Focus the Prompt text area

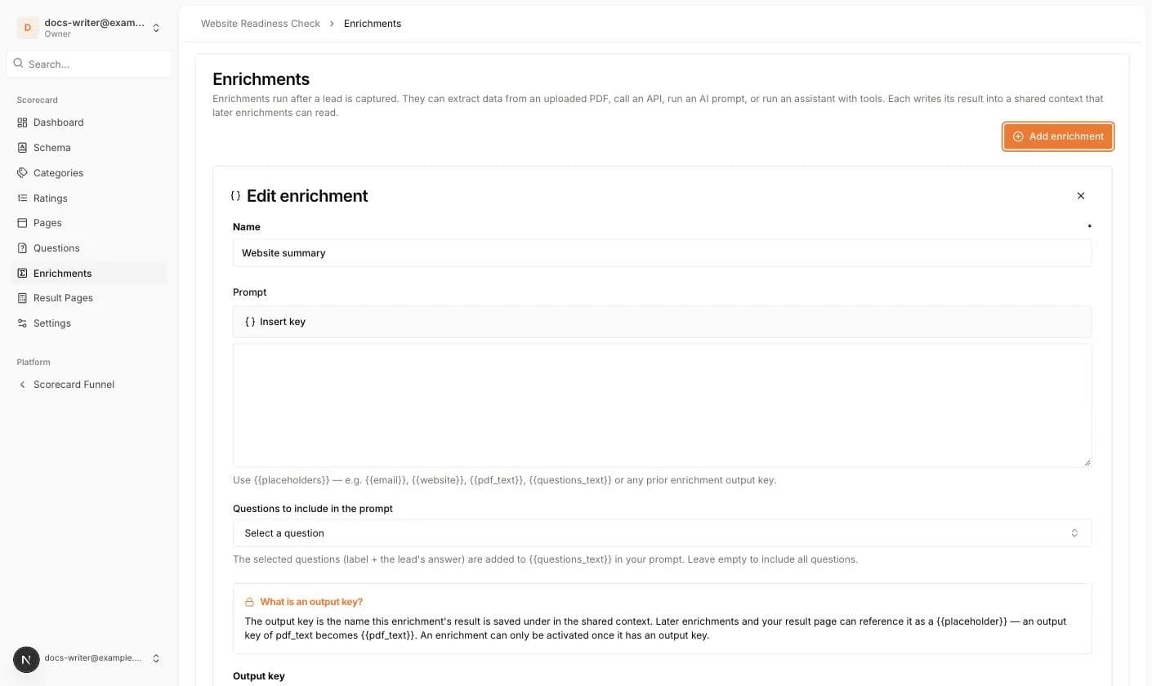coord(662,406)
